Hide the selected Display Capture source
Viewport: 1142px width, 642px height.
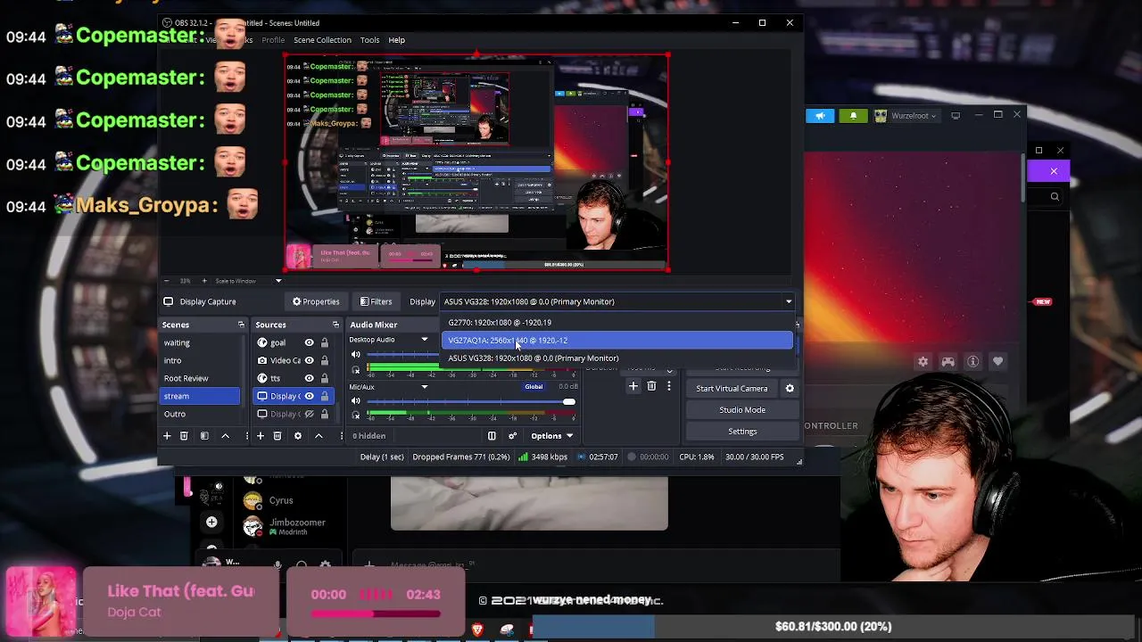[x=309, y=396]
